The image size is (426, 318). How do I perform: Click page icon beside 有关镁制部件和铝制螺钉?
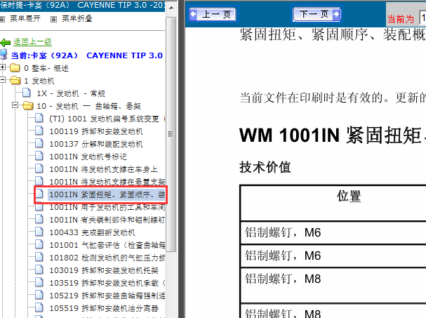39,219
